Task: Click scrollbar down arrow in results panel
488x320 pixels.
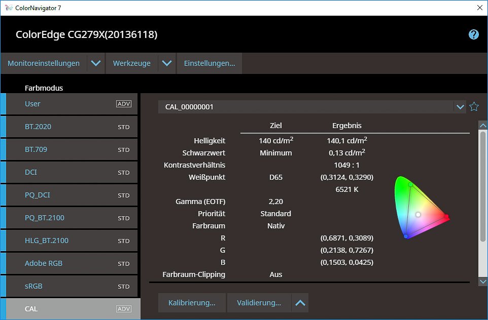Action: tap(483, 282)
